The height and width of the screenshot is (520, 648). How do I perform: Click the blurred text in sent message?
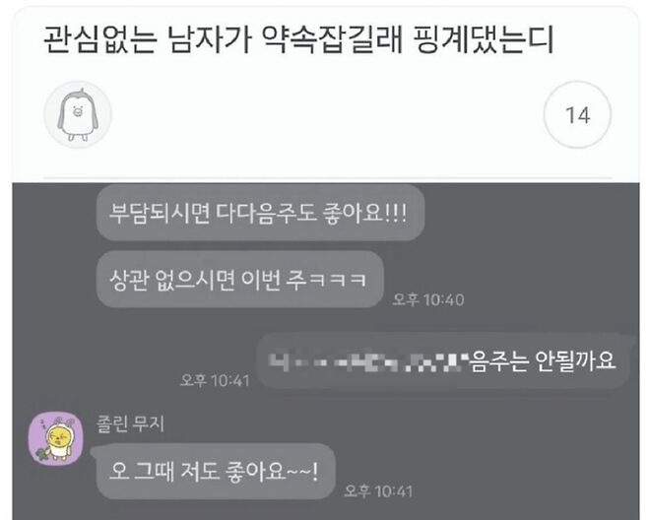367,360
